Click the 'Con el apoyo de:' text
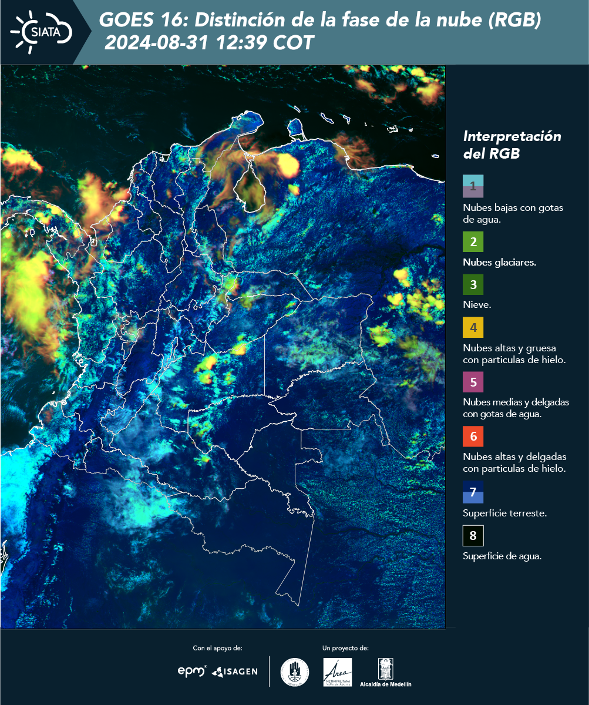The image size is (589, 705). tap(217, 649)
